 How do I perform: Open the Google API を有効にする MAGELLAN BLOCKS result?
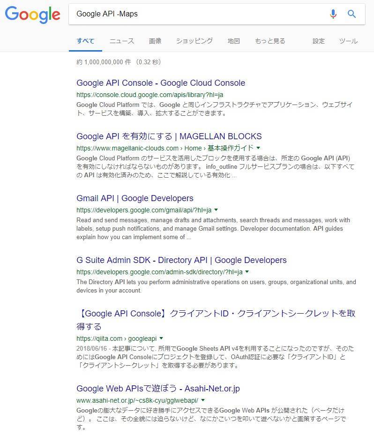click(169, 136)
